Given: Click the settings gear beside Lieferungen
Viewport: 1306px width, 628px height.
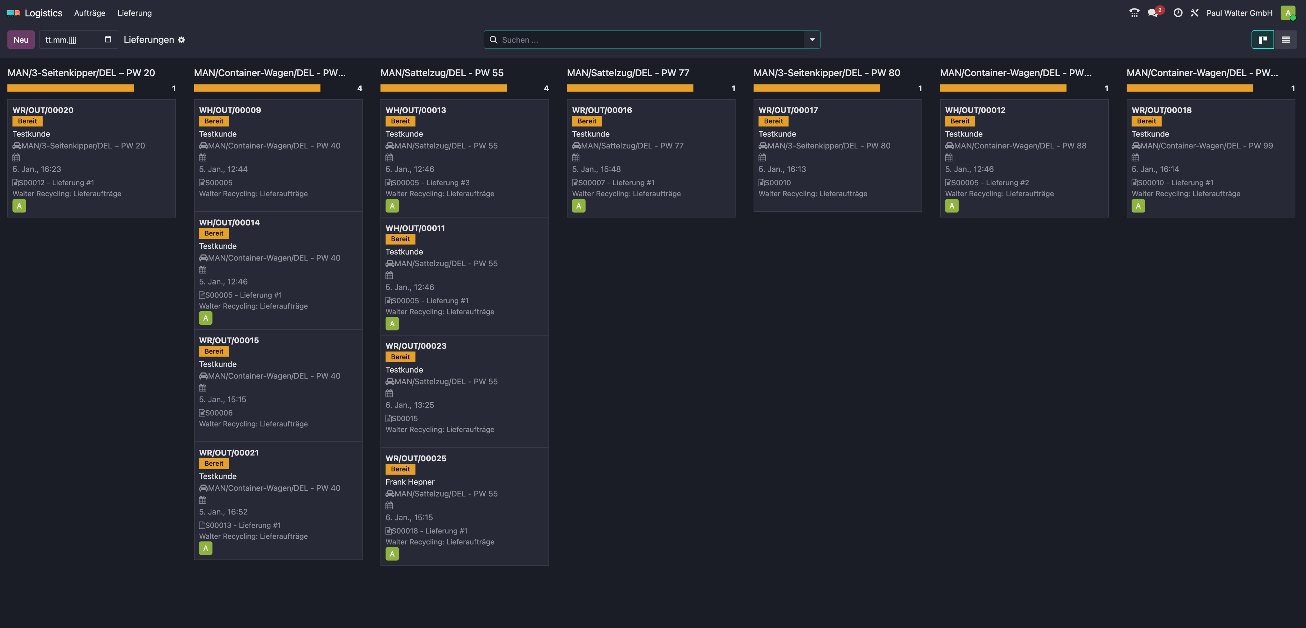Looking at the screenshot, I should (x=181, y=40).
